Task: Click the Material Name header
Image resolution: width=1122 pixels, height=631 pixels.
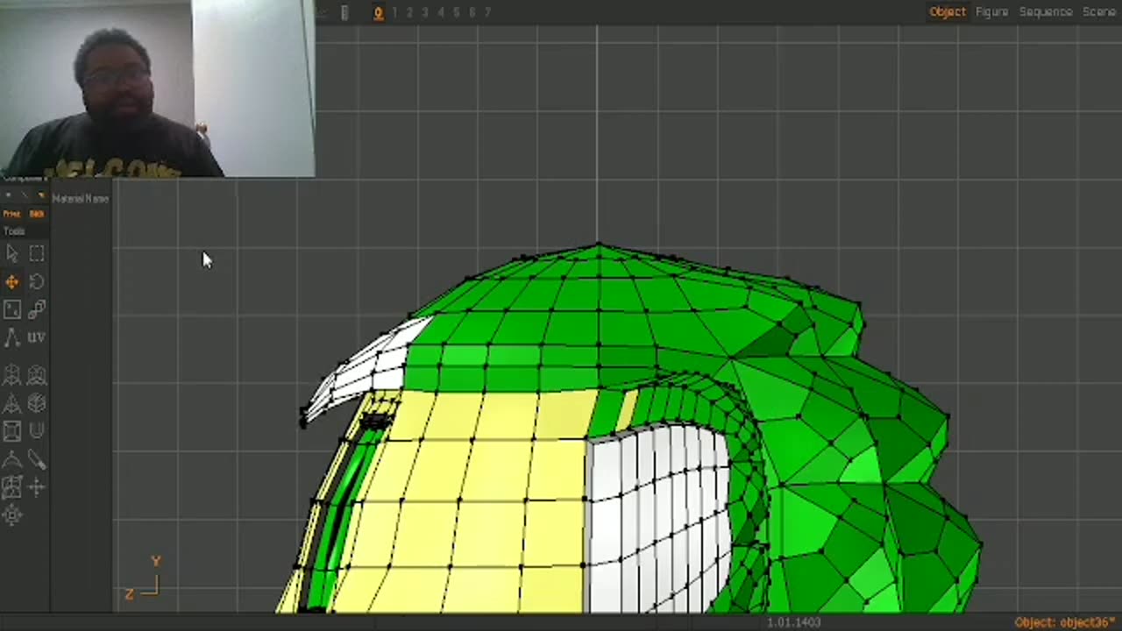Action: (81, 199)
